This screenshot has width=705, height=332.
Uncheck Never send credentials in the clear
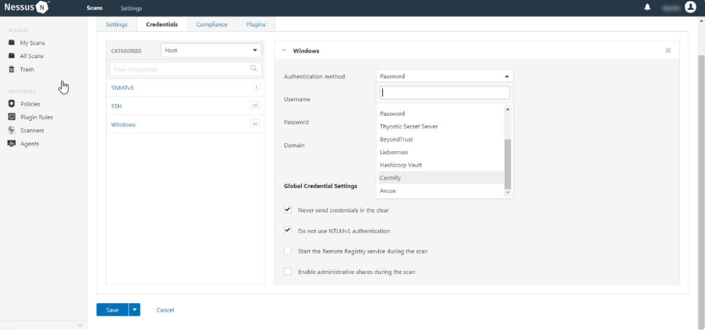click(x=288, y=209)
